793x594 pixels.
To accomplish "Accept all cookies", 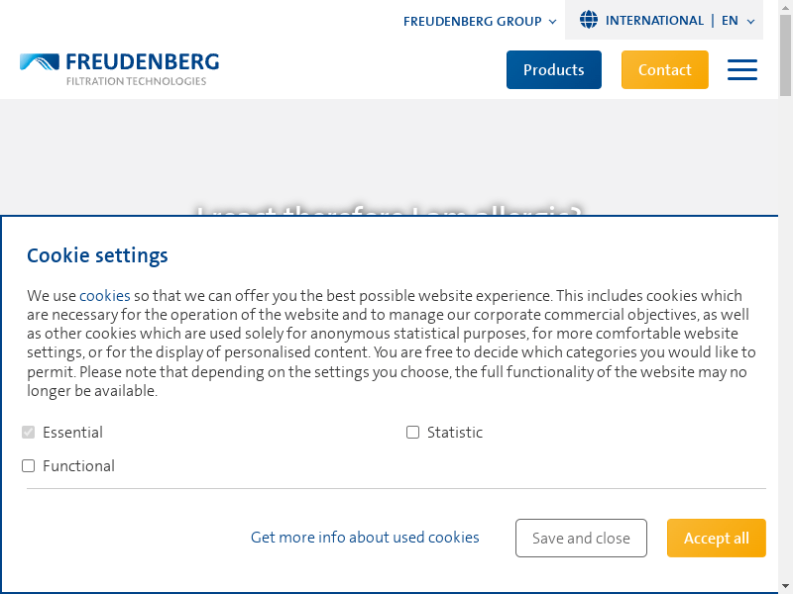I will pos(716,538).
